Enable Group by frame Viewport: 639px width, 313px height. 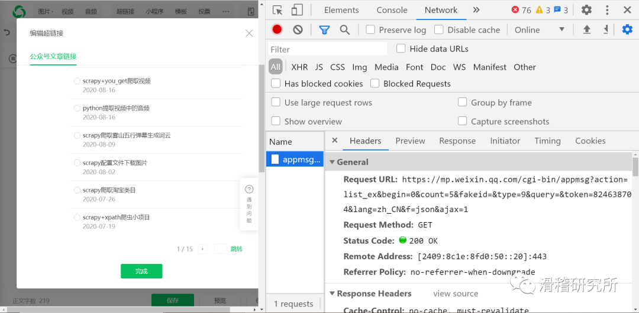pyautogui.click(x=462, y=102)
